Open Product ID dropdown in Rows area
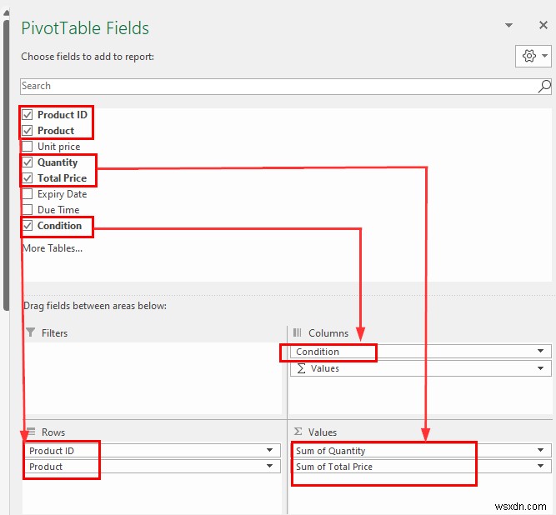556x515 pixels. 269,451
